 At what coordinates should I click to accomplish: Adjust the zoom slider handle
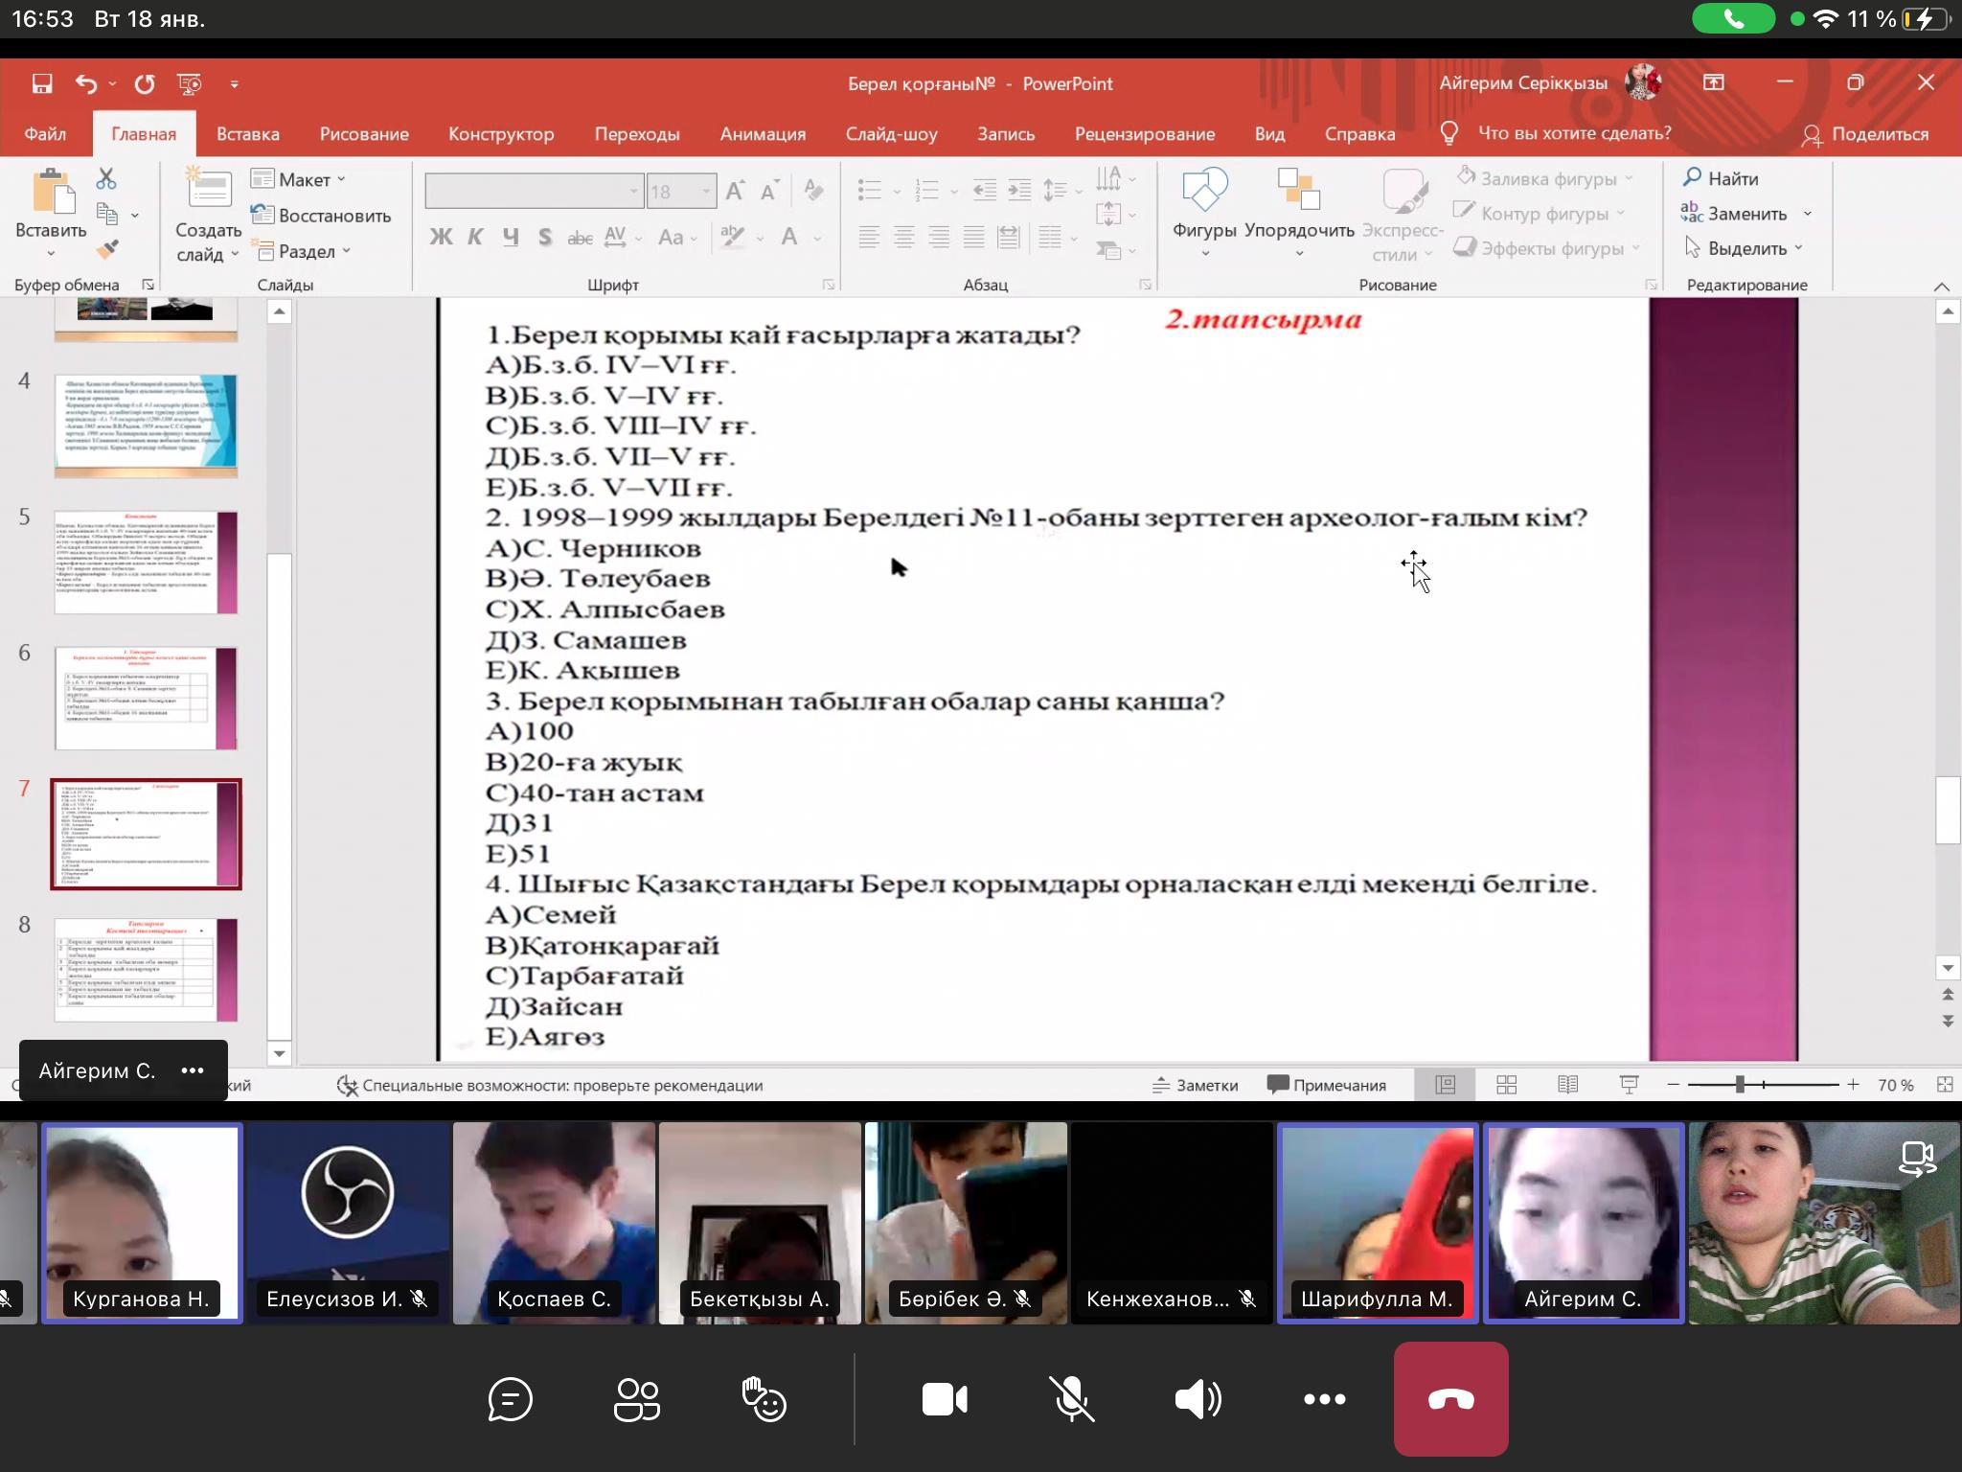tap(1740, 1085)
